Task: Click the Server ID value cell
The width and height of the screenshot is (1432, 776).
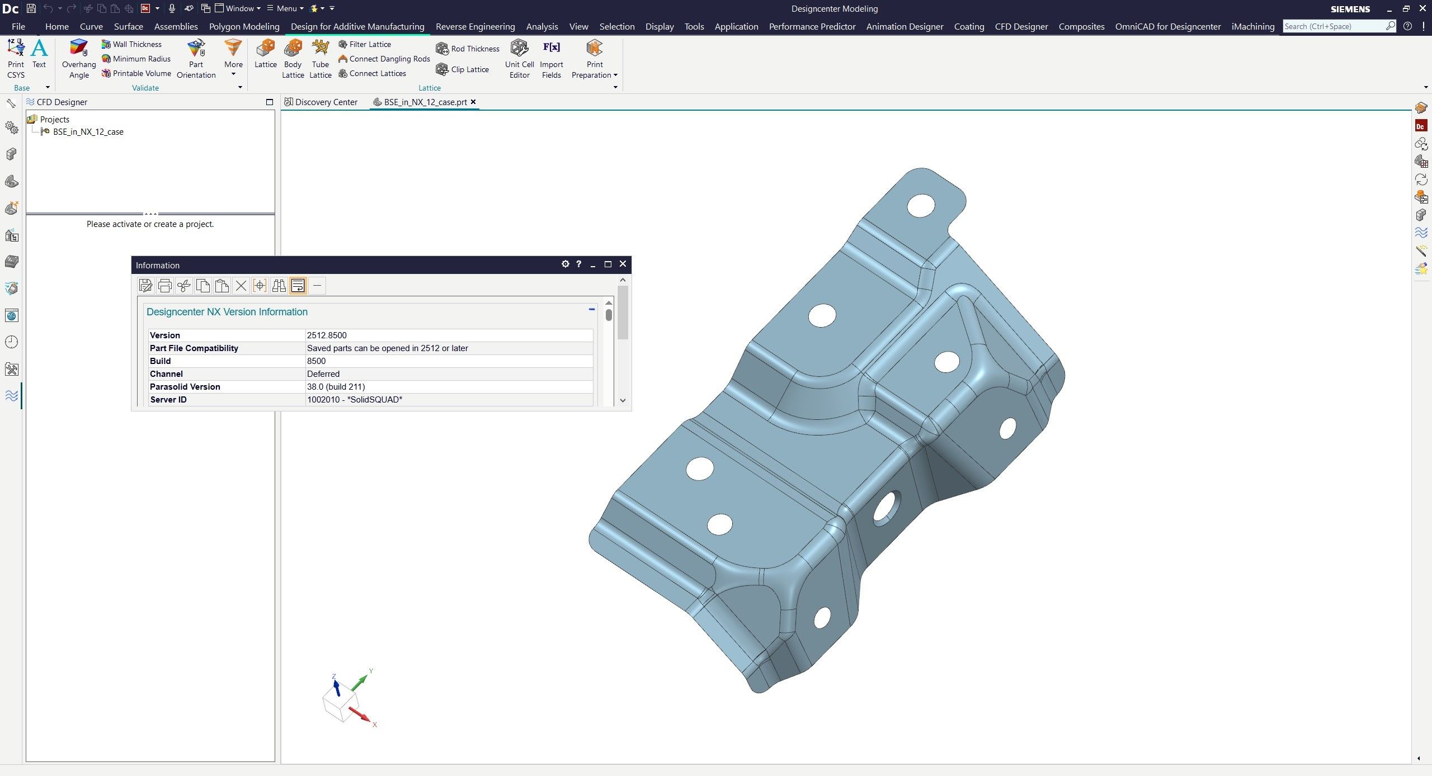Action: pyautogui.click(x=449, y=400)
